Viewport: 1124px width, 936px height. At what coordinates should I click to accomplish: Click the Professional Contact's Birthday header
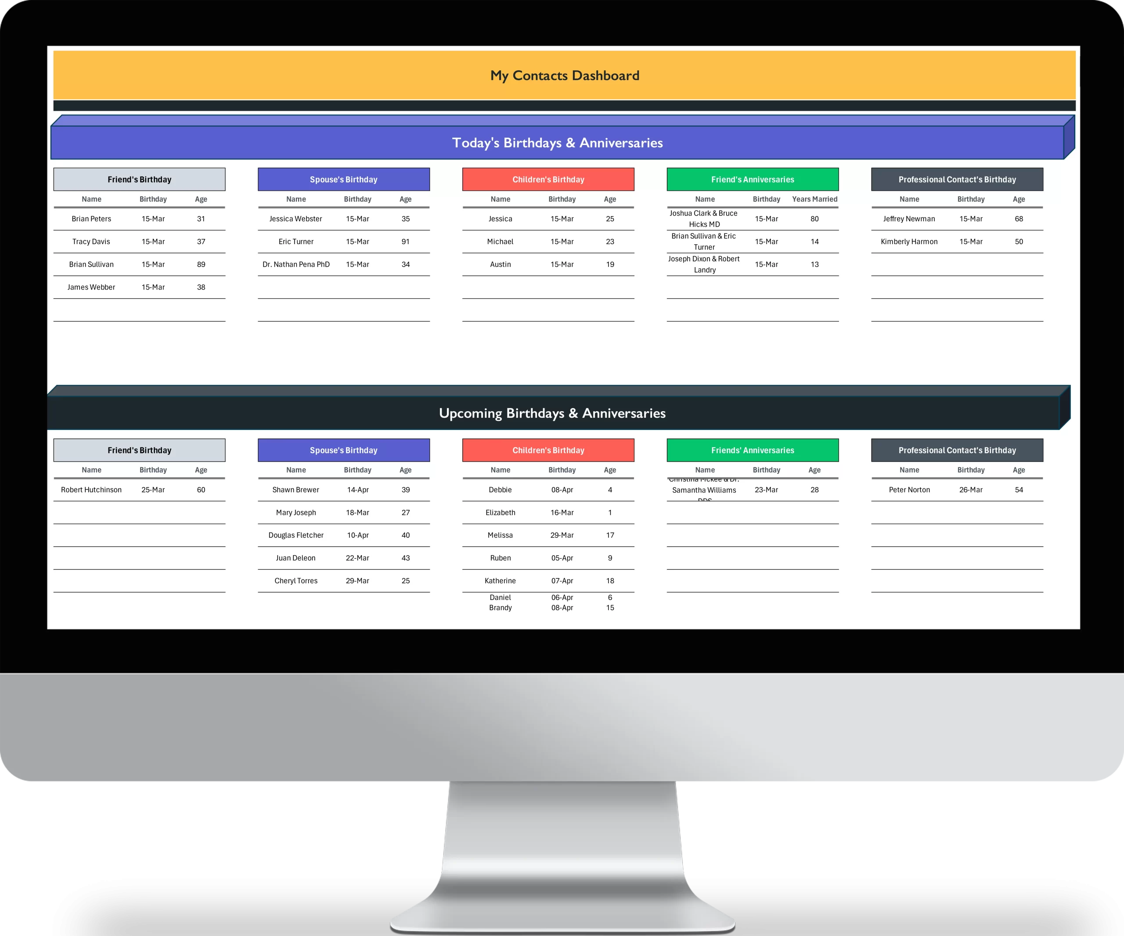click(956, 179)
